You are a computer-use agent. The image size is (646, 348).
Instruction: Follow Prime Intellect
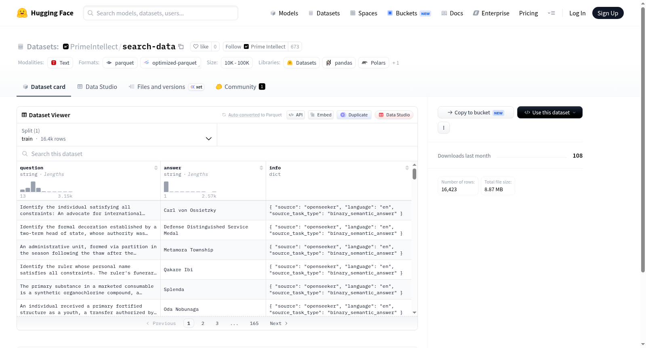[255, 46]
